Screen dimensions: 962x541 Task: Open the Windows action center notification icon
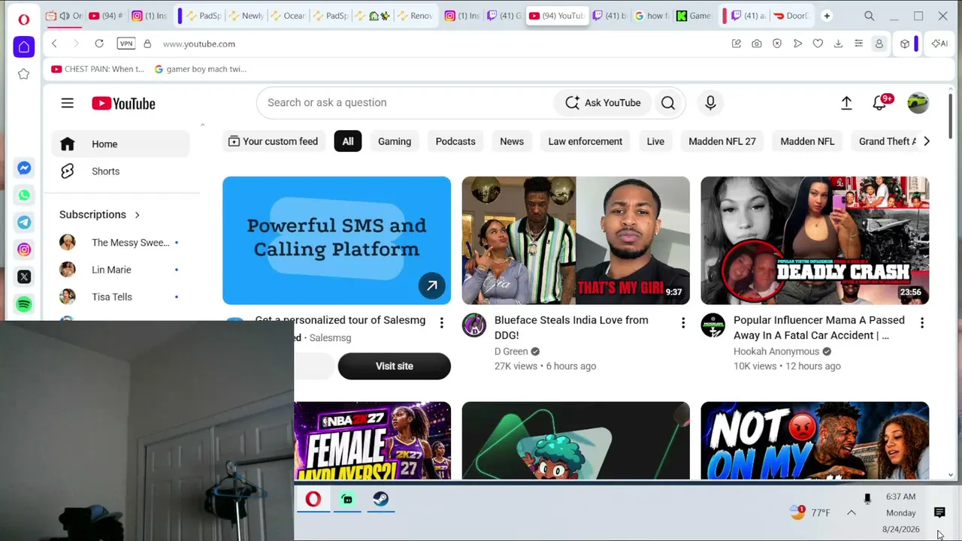[x=939, y=512]
